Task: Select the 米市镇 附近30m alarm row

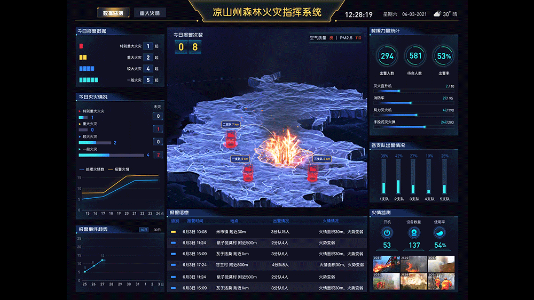Action: (x=267, y=232)
